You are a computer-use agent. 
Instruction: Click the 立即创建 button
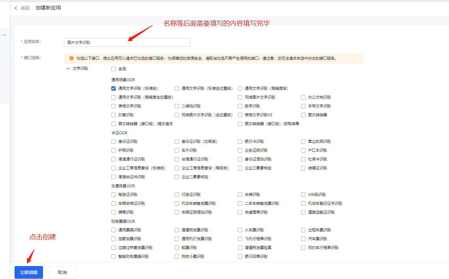(x=29, y=272)
